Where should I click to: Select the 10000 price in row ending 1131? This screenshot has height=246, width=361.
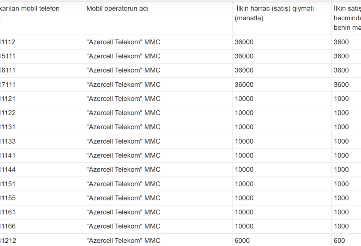pyautogui.click(x=244, y=127)
